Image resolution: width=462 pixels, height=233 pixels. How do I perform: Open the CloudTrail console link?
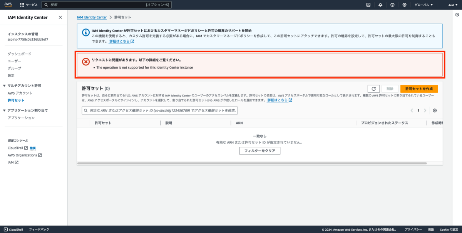[18, 148]
